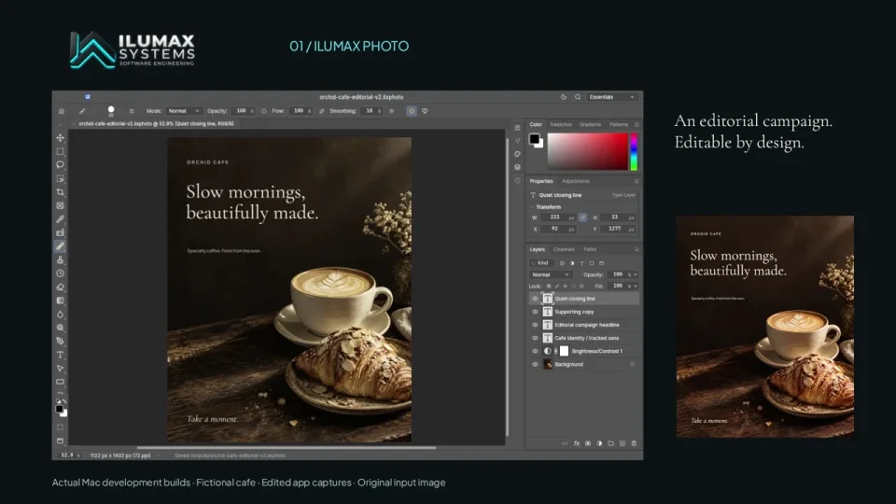Hide the Brightness/Contrast 1 layer
This screenshot has height=504, width=896.
click(x=535, y=351)
